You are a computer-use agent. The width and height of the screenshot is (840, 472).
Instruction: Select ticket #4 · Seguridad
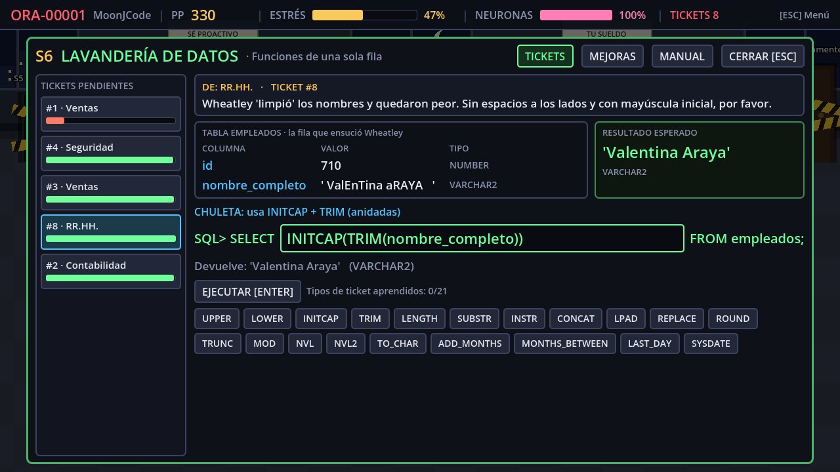pyautogui.click(x=111, y=153)
